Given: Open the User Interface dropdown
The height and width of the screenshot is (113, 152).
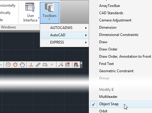Looking at the screenshot, I should [x=30, y=13].
